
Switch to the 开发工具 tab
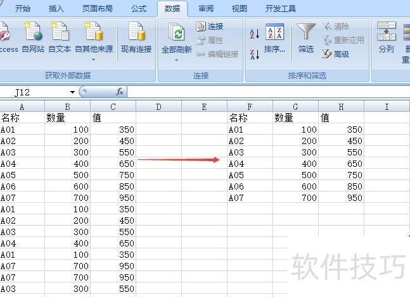click(x=281, y=9)
